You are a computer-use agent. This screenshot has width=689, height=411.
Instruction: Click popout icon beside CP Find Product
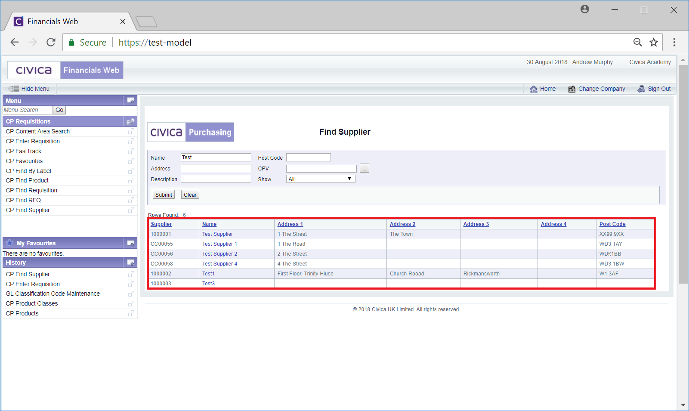pyautogui.click(x=131, y=180)
